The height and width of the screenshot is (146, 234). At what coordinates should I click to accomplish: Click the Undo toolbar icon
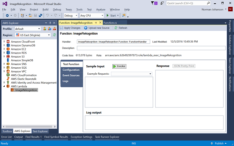47,15
